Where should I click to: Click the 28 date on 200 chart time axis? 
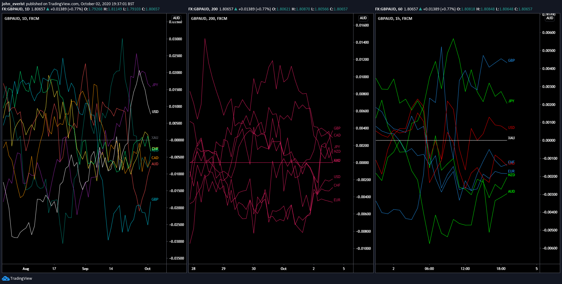[193, 269]
